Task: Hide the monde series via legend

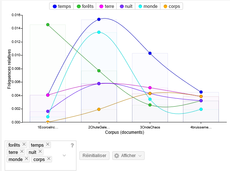Action: click(x=145, y=6)
